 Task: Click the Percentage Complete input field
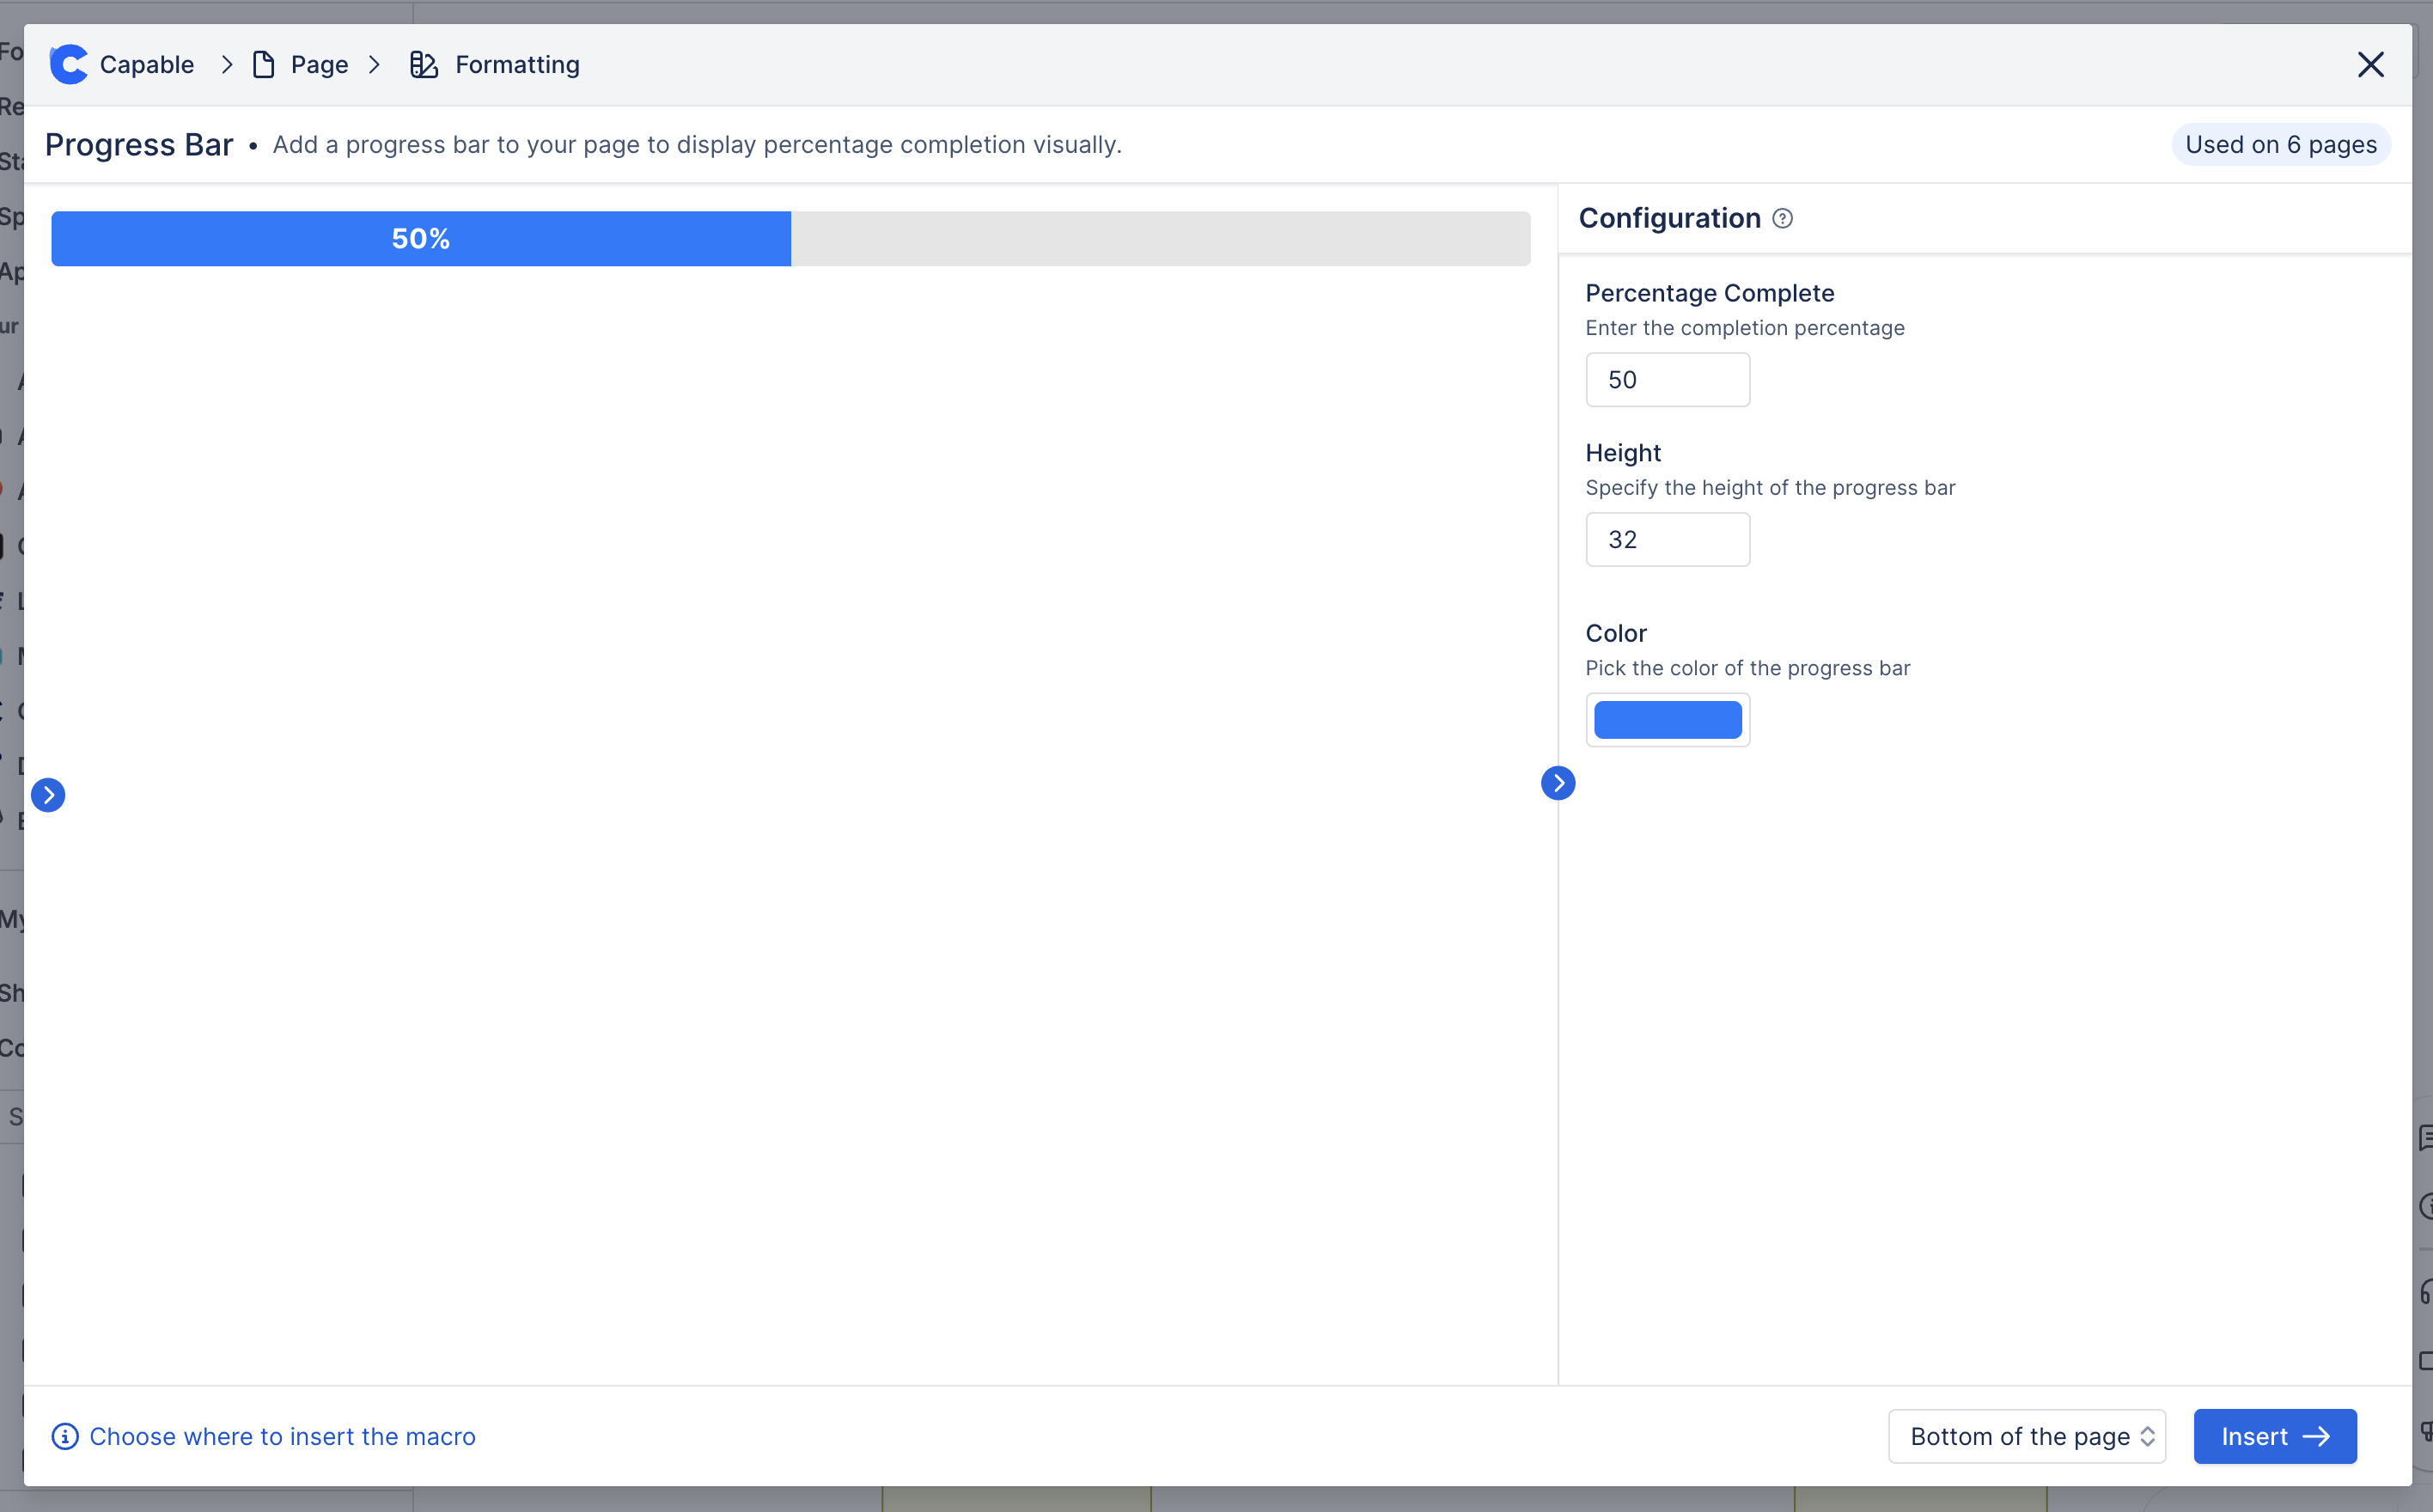coord(1667,380)
